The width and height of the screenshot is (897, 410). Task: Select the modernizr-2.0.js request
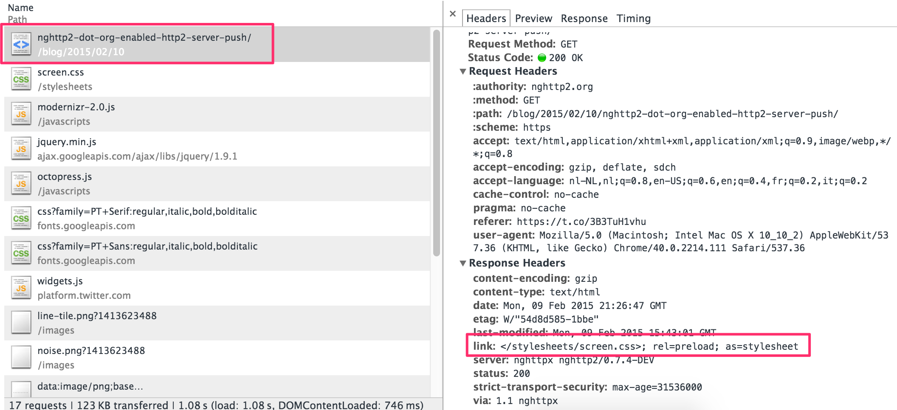(217, 114)
